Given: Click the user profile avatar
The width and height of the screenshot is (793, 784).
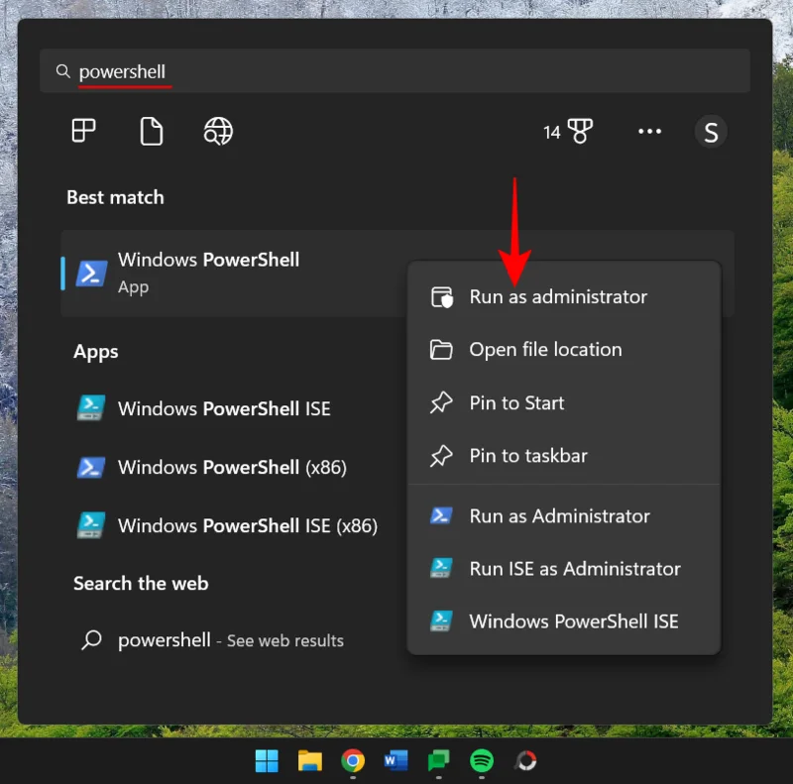Looking at the screenshot, I should coord(711,131).
